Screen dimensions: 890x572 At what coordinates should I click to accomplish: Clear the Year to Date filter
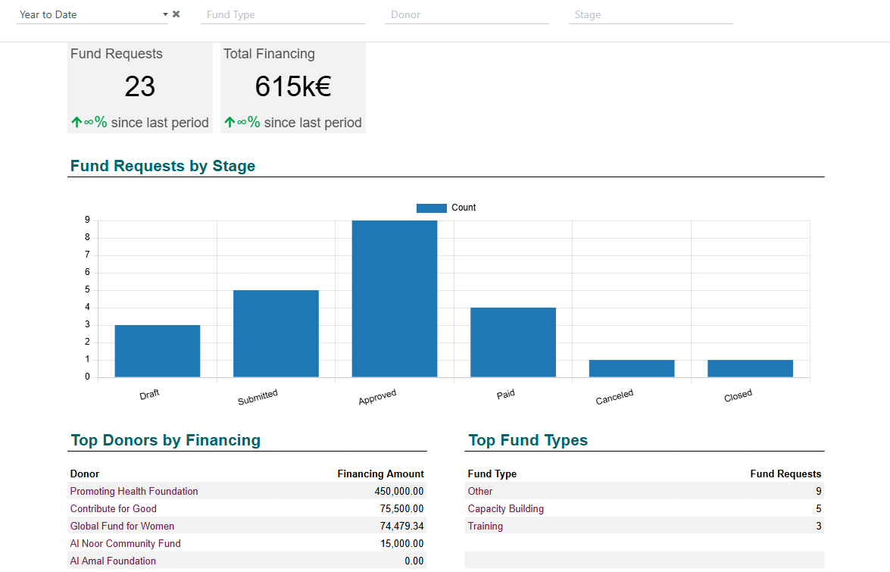point(176,14)
